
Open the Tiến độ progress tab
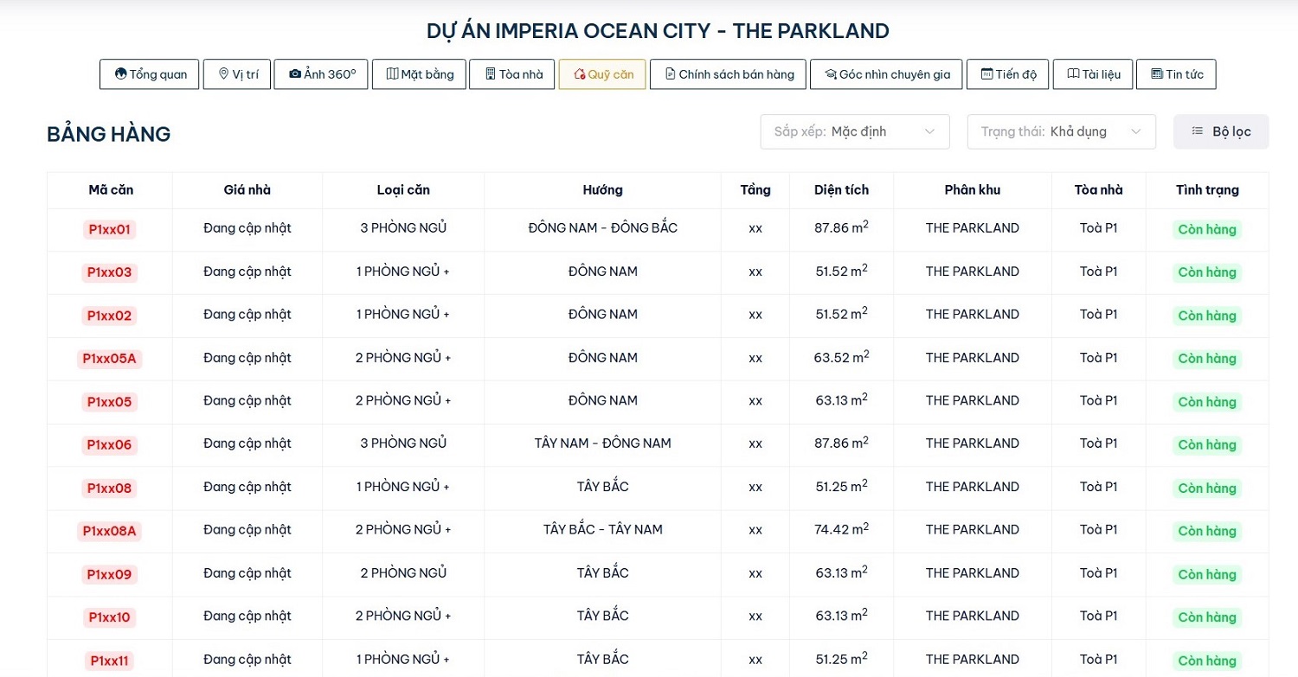(1007, 74)
